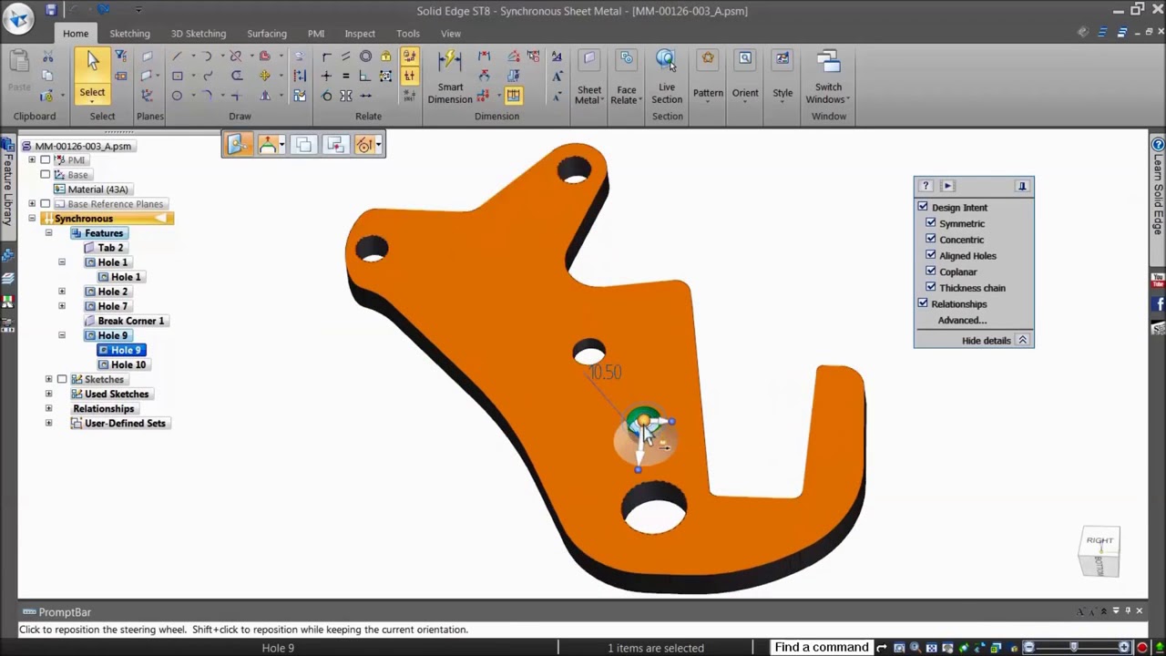Open the help icon at top right of viewport
1166x656 pixels.
(1158, 145)
